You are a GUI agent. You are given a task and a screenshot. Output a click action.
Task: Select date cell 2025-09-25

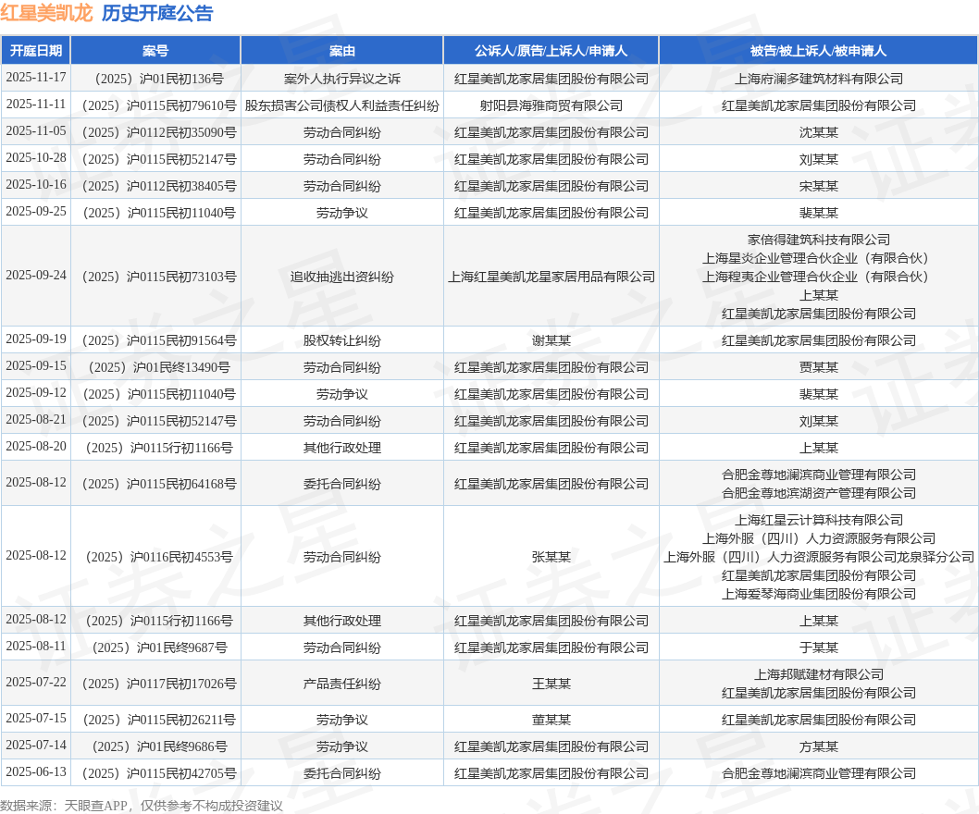tap(35, 212)
